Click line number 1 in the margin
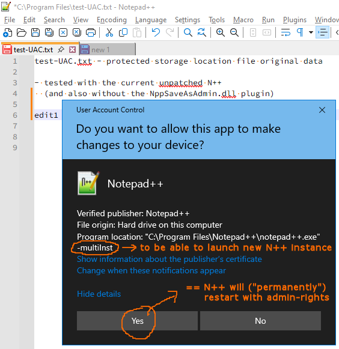Screen dimensions: 339x349 (x=14, y=61)
